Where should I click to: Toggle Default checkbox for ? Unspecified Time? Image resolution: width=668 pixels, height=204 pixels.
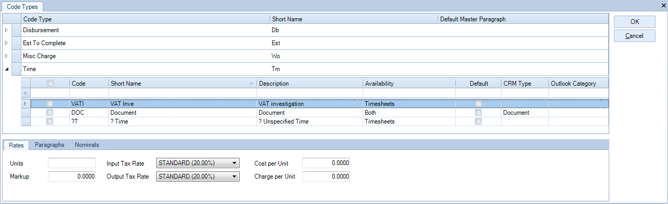point(479,121)
